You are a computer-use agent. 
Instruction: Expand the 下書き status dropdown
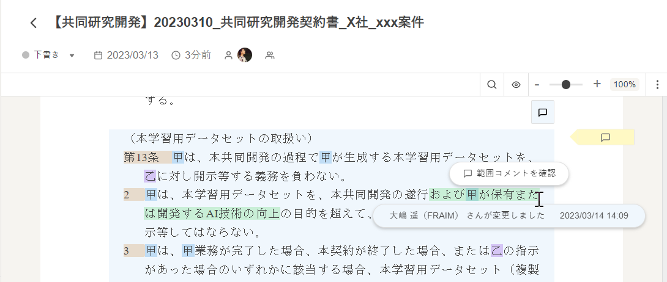point(48,55)
